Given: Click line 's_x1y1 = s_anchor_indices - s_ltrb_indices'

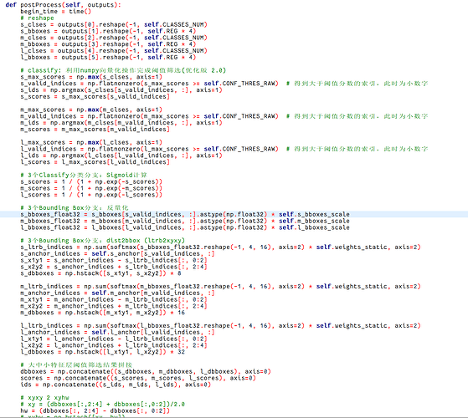Looking at the screenshot, I should point(114,260).
